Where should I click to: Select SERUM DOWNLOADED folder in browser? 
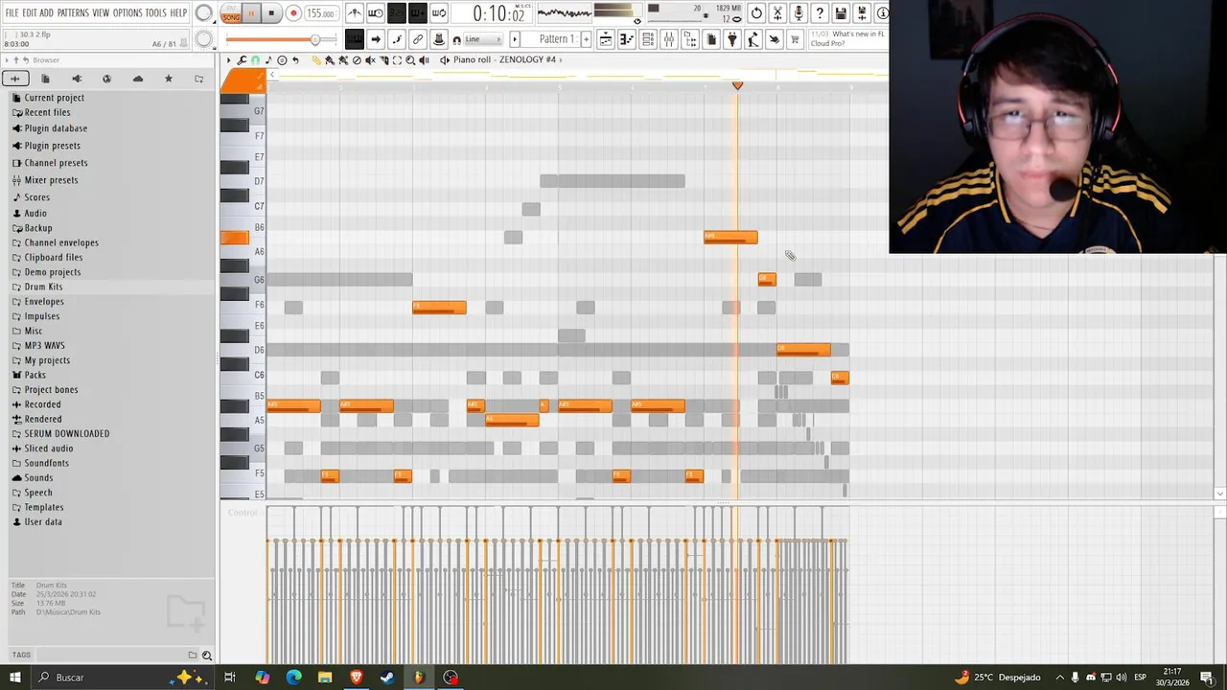pos(67,433)
